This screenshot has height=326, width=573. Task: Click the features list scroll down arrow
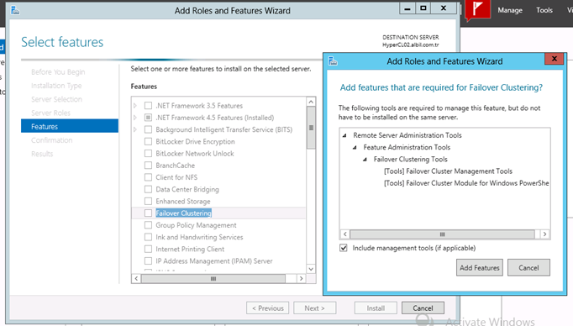click(311, 269)
